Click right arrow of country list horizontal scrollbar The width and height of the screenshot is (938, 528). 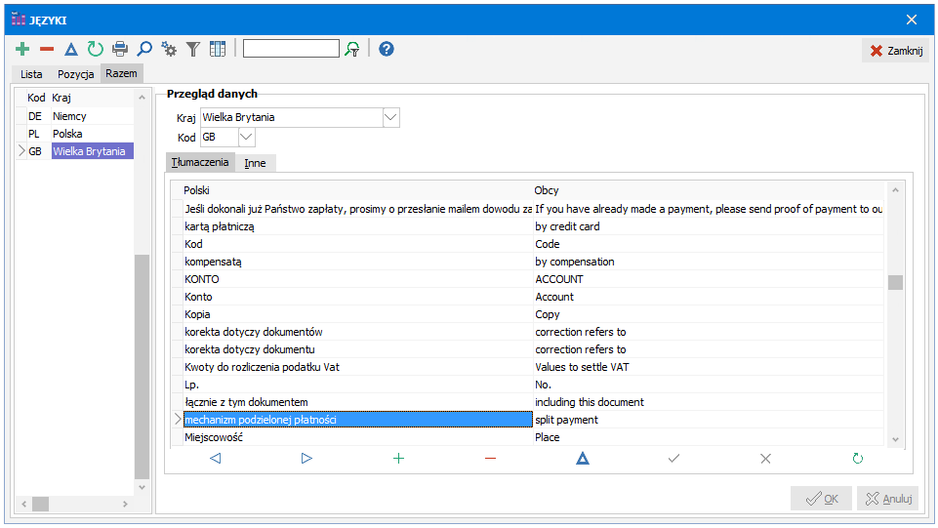125,504
